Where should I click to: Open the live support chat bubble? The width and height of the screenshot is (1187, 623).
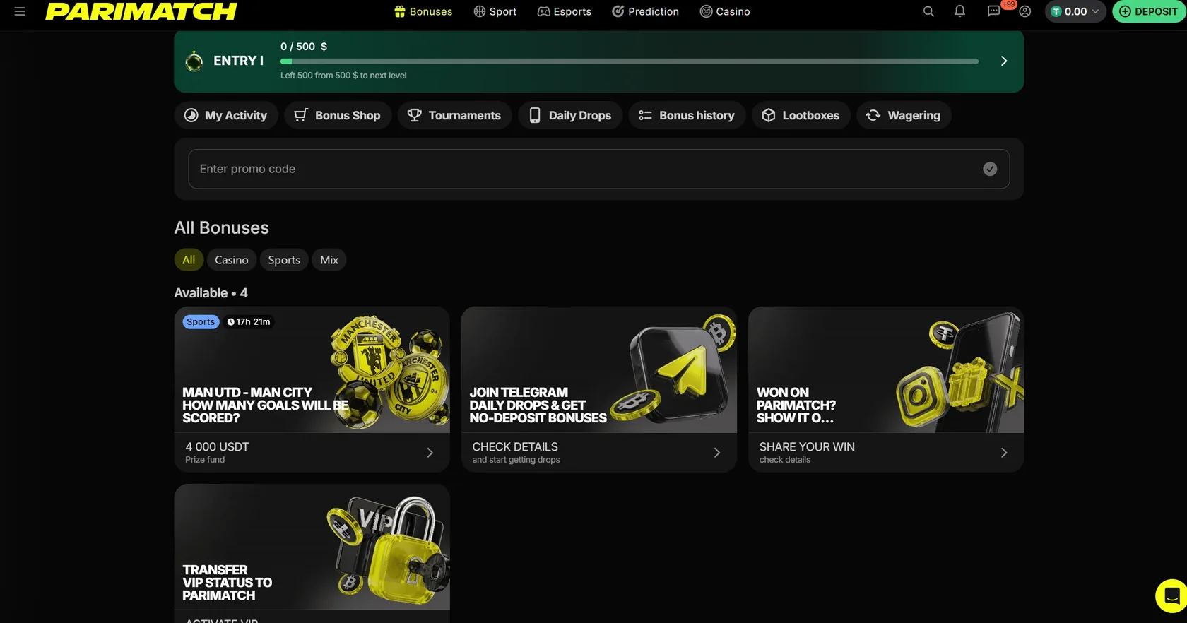point(1171,597)
